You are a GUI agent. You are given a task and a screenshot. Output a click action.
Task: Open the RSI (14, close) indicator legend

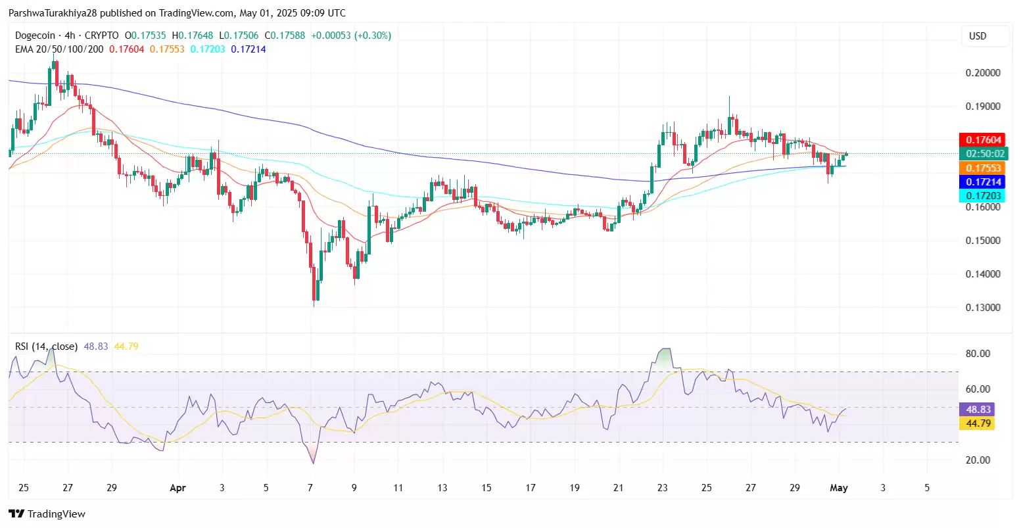46,346
